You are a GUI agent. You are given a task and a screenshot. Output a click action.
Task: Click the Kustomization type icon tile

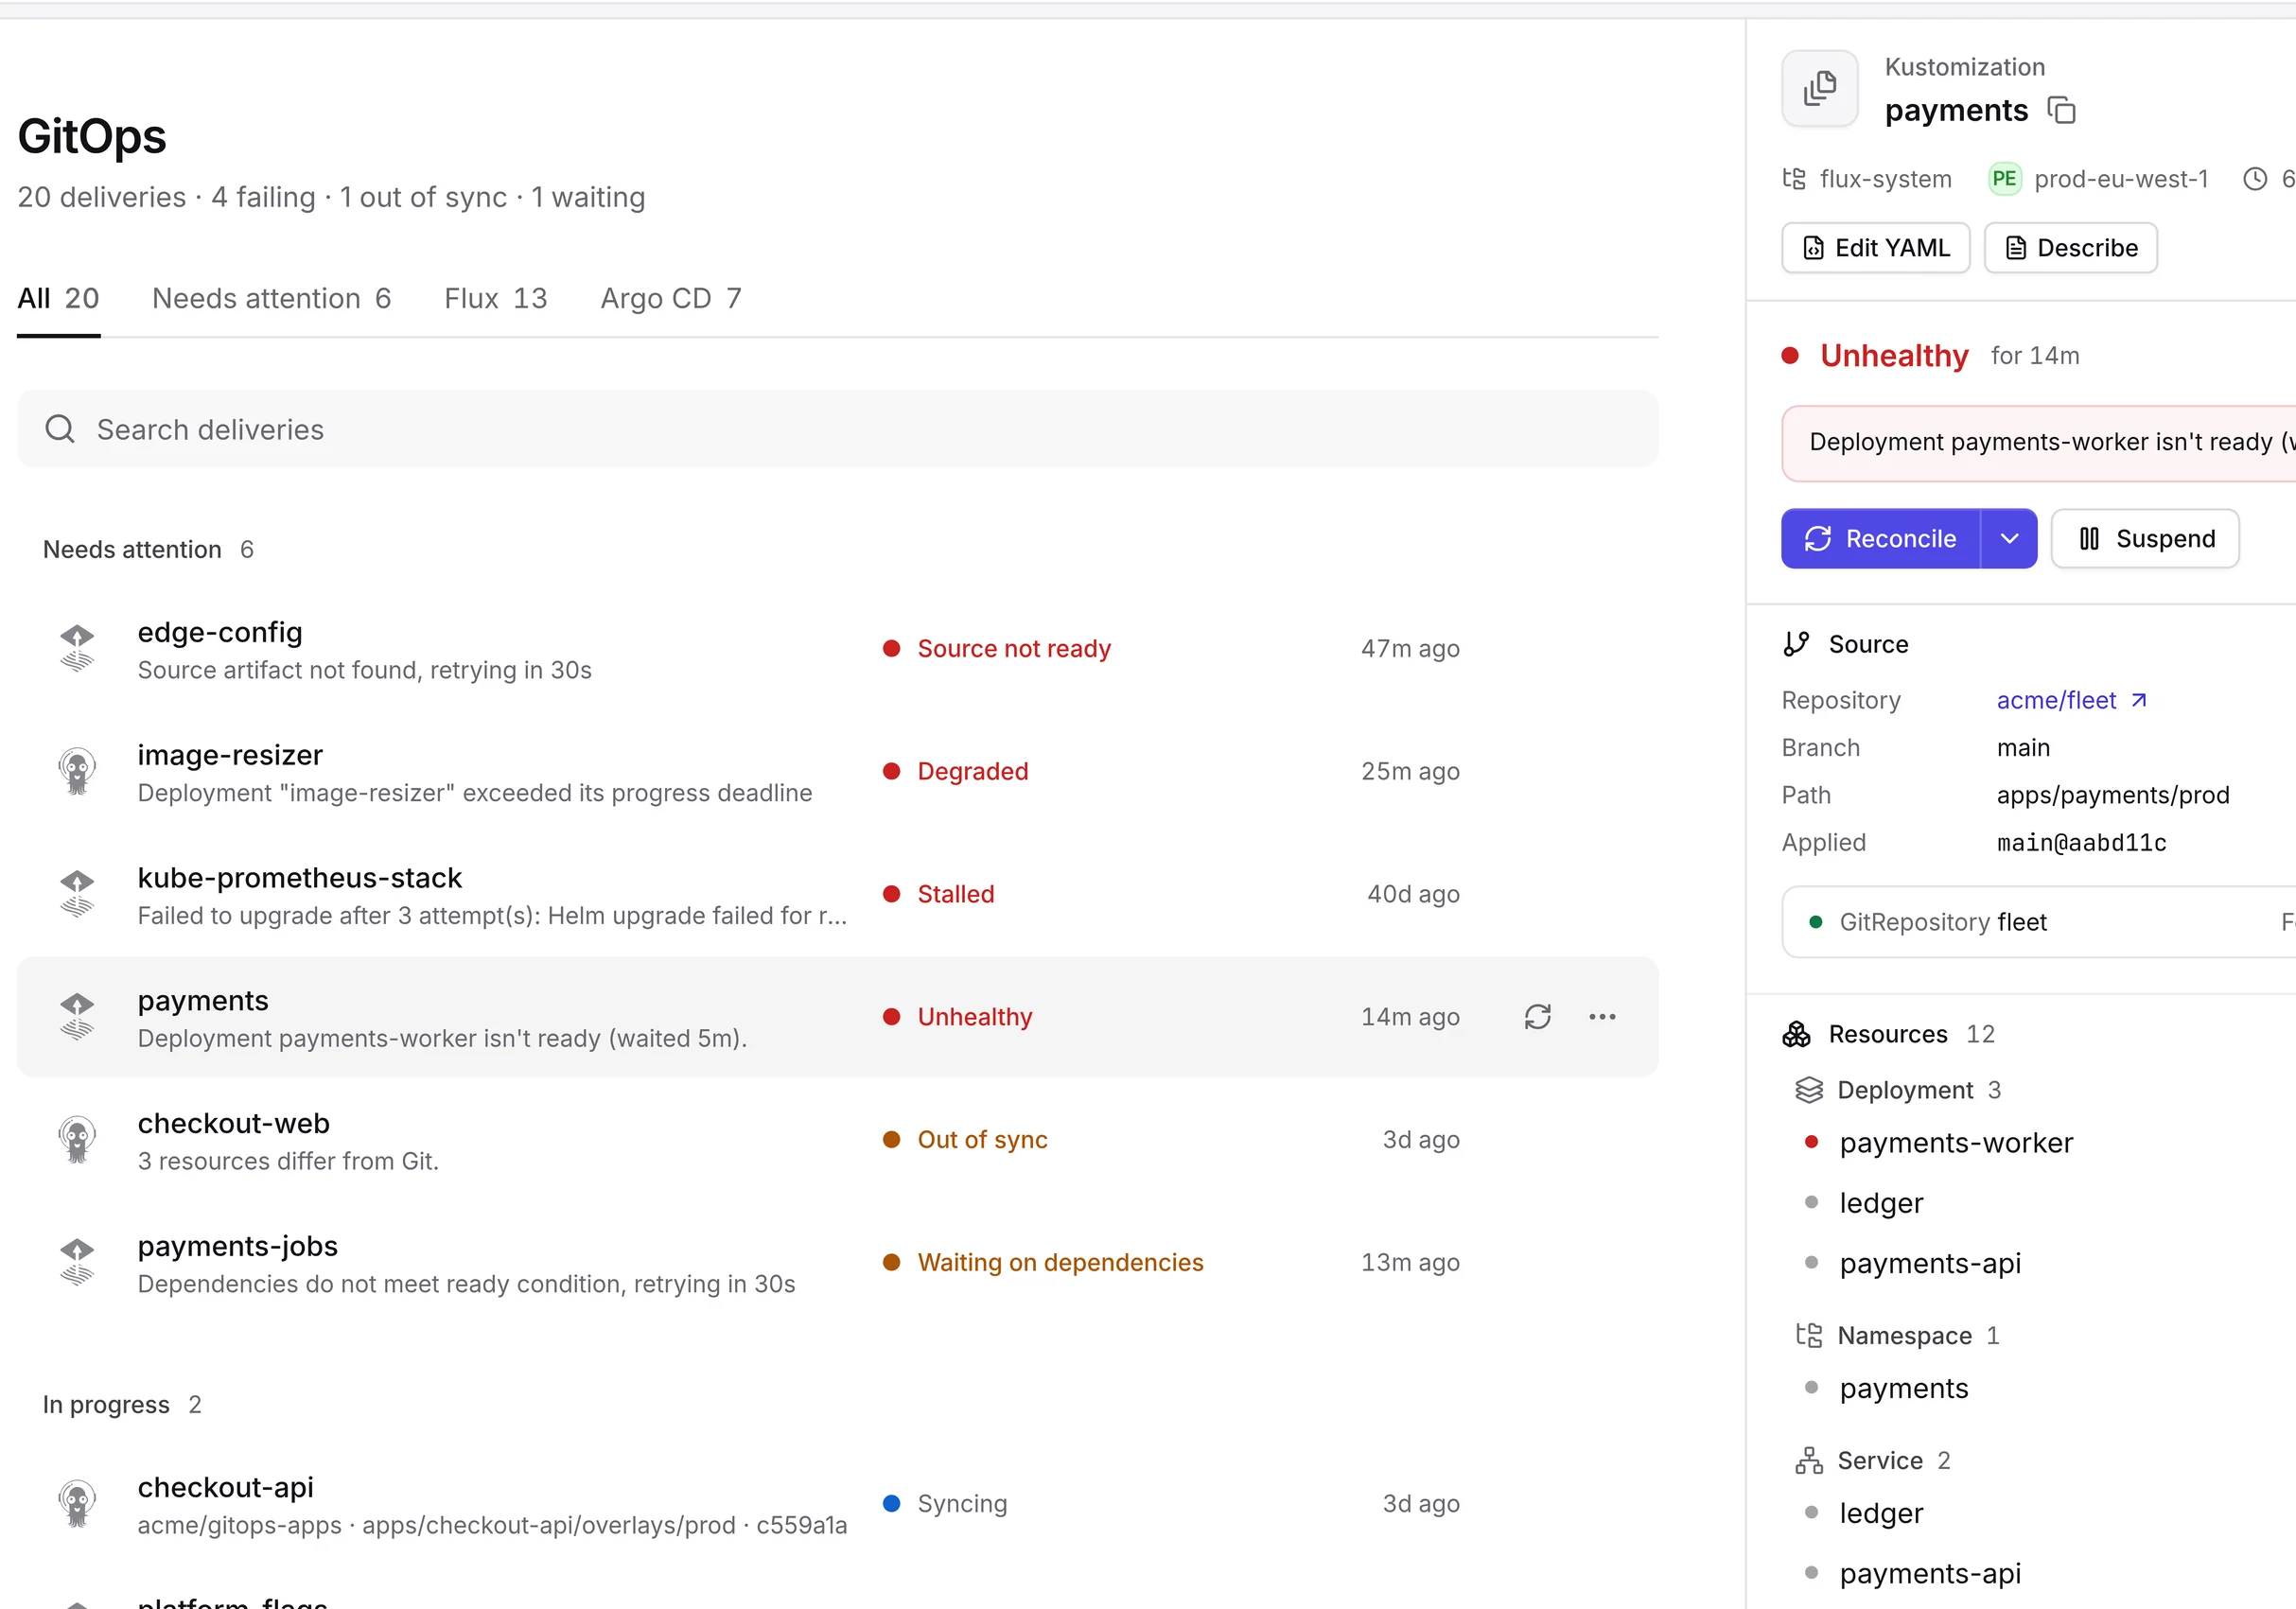click(1819, 88)
